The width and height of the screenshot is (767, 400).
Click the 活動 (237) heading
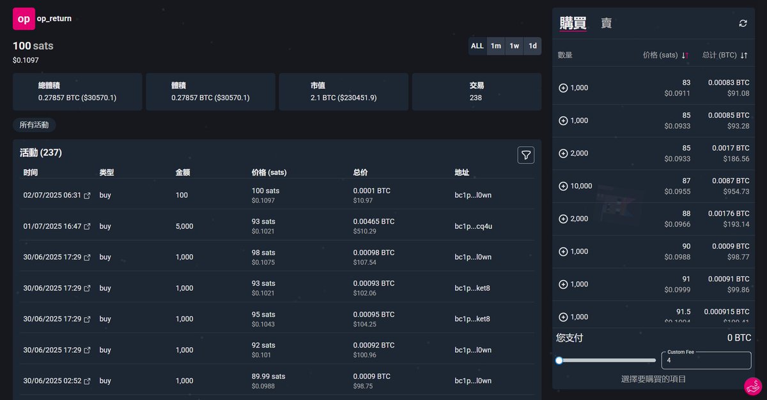[x=41, y=153]
